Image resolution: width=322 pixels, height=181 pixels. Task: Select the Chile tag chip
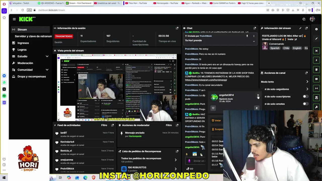tap(286, 48)
